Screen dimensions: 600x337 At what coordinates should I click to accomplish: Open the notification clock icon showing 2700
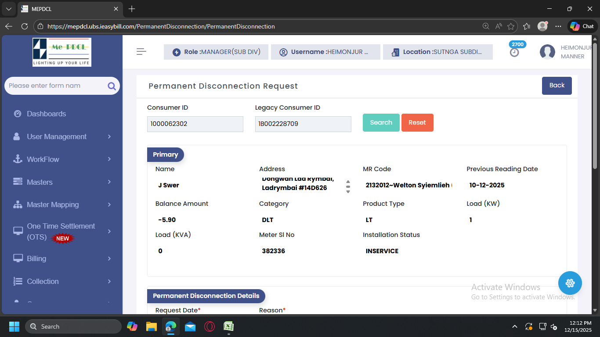[x=514, y=52]
